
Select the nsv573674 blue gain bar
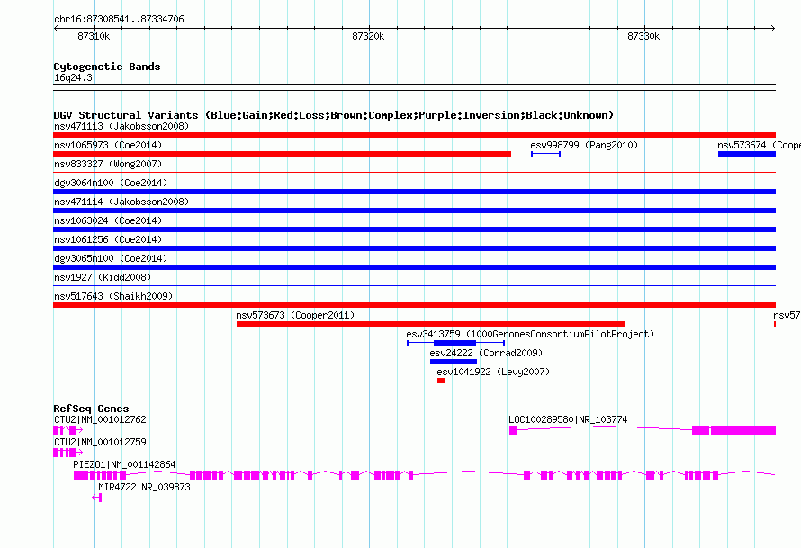click(747, 154)
